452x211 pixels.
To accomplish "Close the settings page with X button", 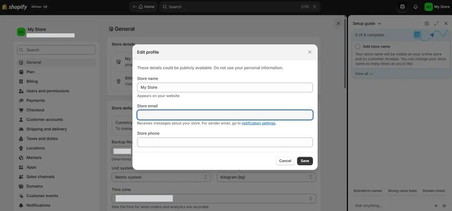I will click(x=338, y=23).
